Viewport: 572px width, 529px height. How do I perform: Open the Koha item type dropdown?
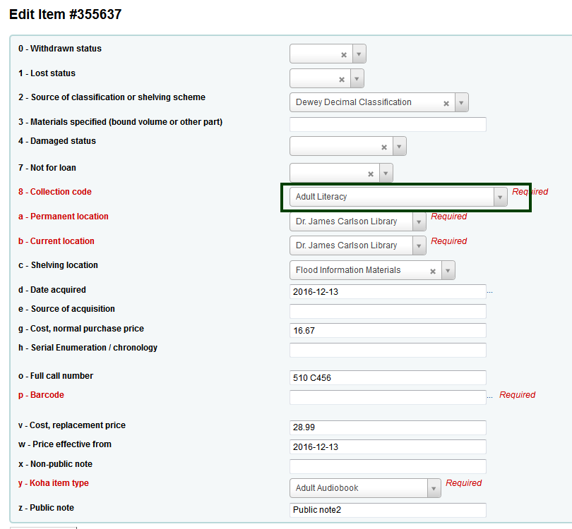[x=434, y=488]
